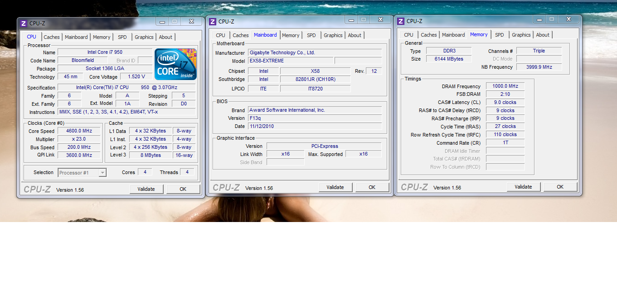This screenshot has width=617, height=293.
Task: Click the BIOS Version value 'F13q'
Action: [315, 118]
